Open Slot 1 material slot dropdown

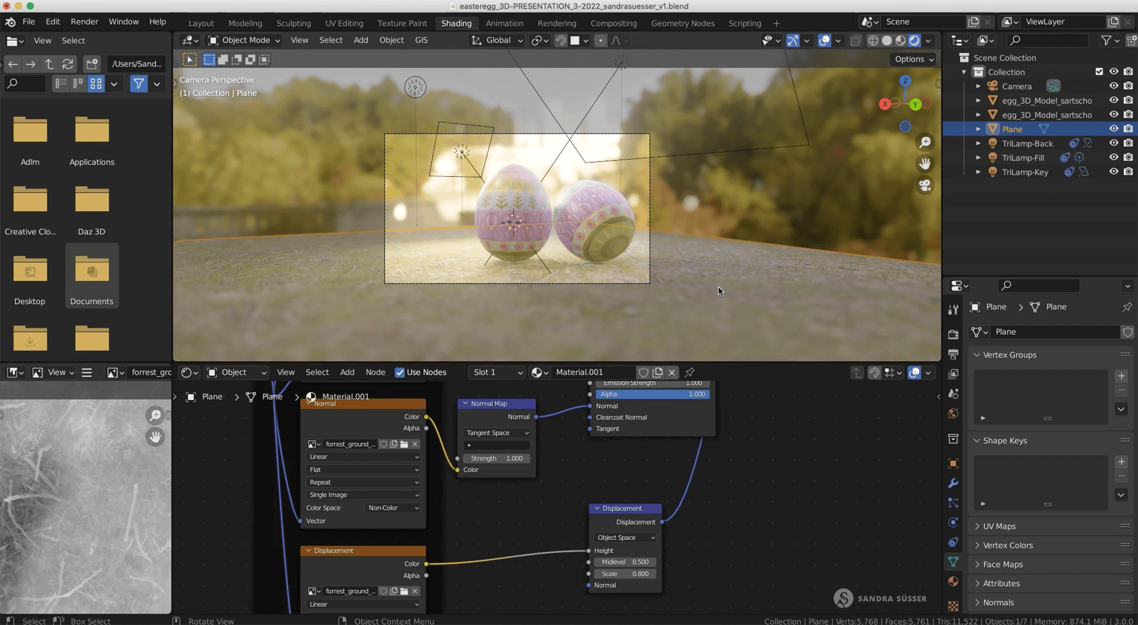pos(497,372)
